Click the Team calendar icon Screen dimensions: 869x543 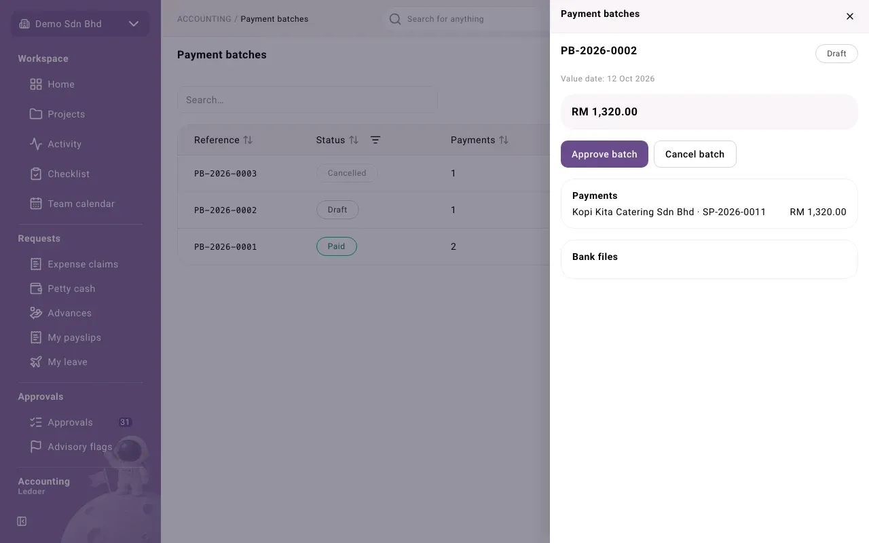coord(36,204)
